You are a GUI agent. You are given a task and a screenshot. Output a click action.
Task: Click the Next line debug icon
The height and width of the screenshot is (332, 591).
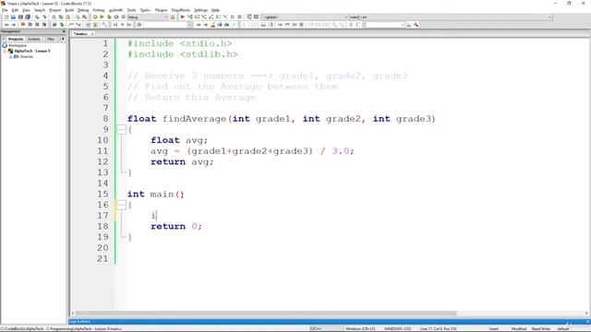coord(197,18)
